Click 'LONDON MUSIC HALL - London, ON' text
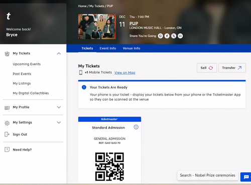251x185 pixels. pyautogui.click(x=155, y=28)
